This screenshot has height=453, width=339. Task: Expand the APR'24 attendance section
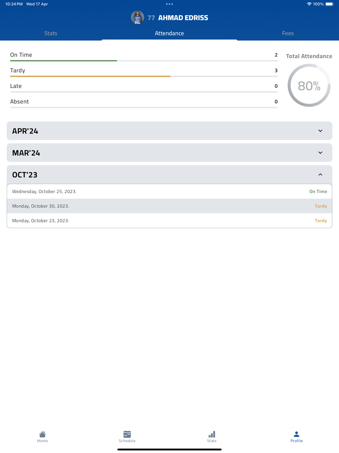tap(320, 131)
